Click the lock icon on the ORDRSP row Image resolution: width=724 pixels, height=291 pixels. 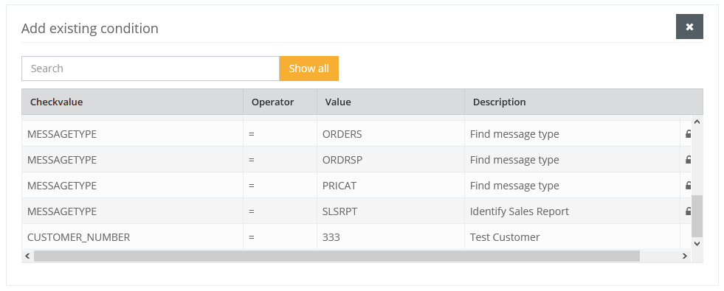pos(688,160)
